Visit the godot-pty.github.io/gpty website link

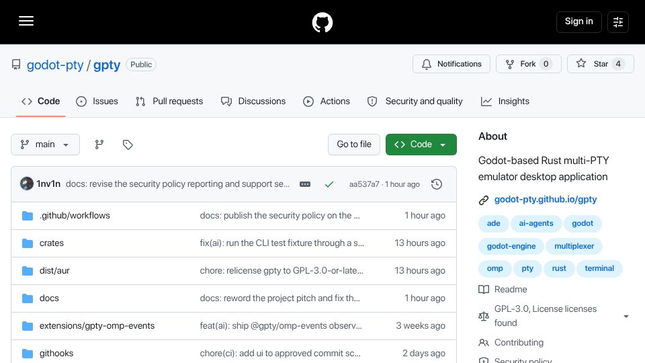pyautogui.click(x=546, y=200)
